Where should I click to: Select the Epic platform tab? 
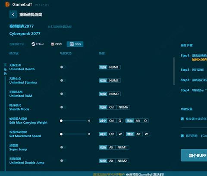point(56,44)
